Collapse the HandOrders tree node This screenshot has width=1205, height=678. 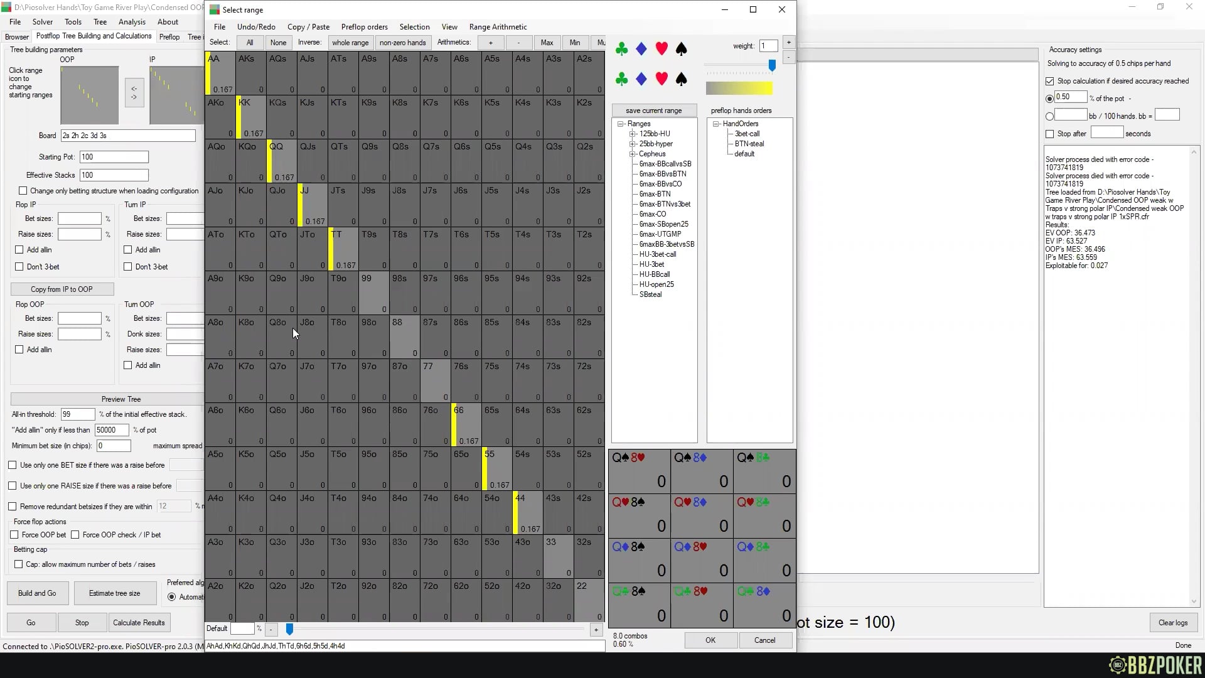coord(715,124)
